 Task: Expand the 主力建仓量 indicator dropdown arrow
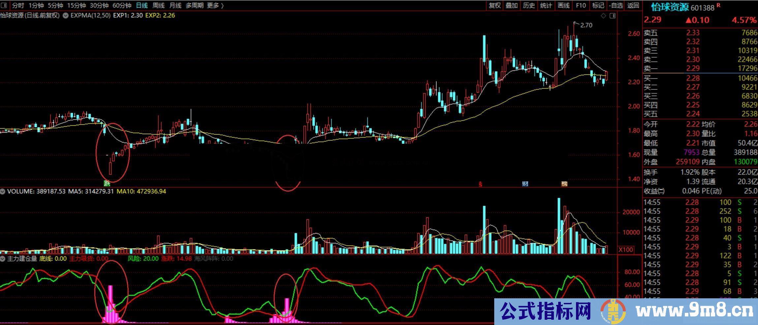pos(3,259)
